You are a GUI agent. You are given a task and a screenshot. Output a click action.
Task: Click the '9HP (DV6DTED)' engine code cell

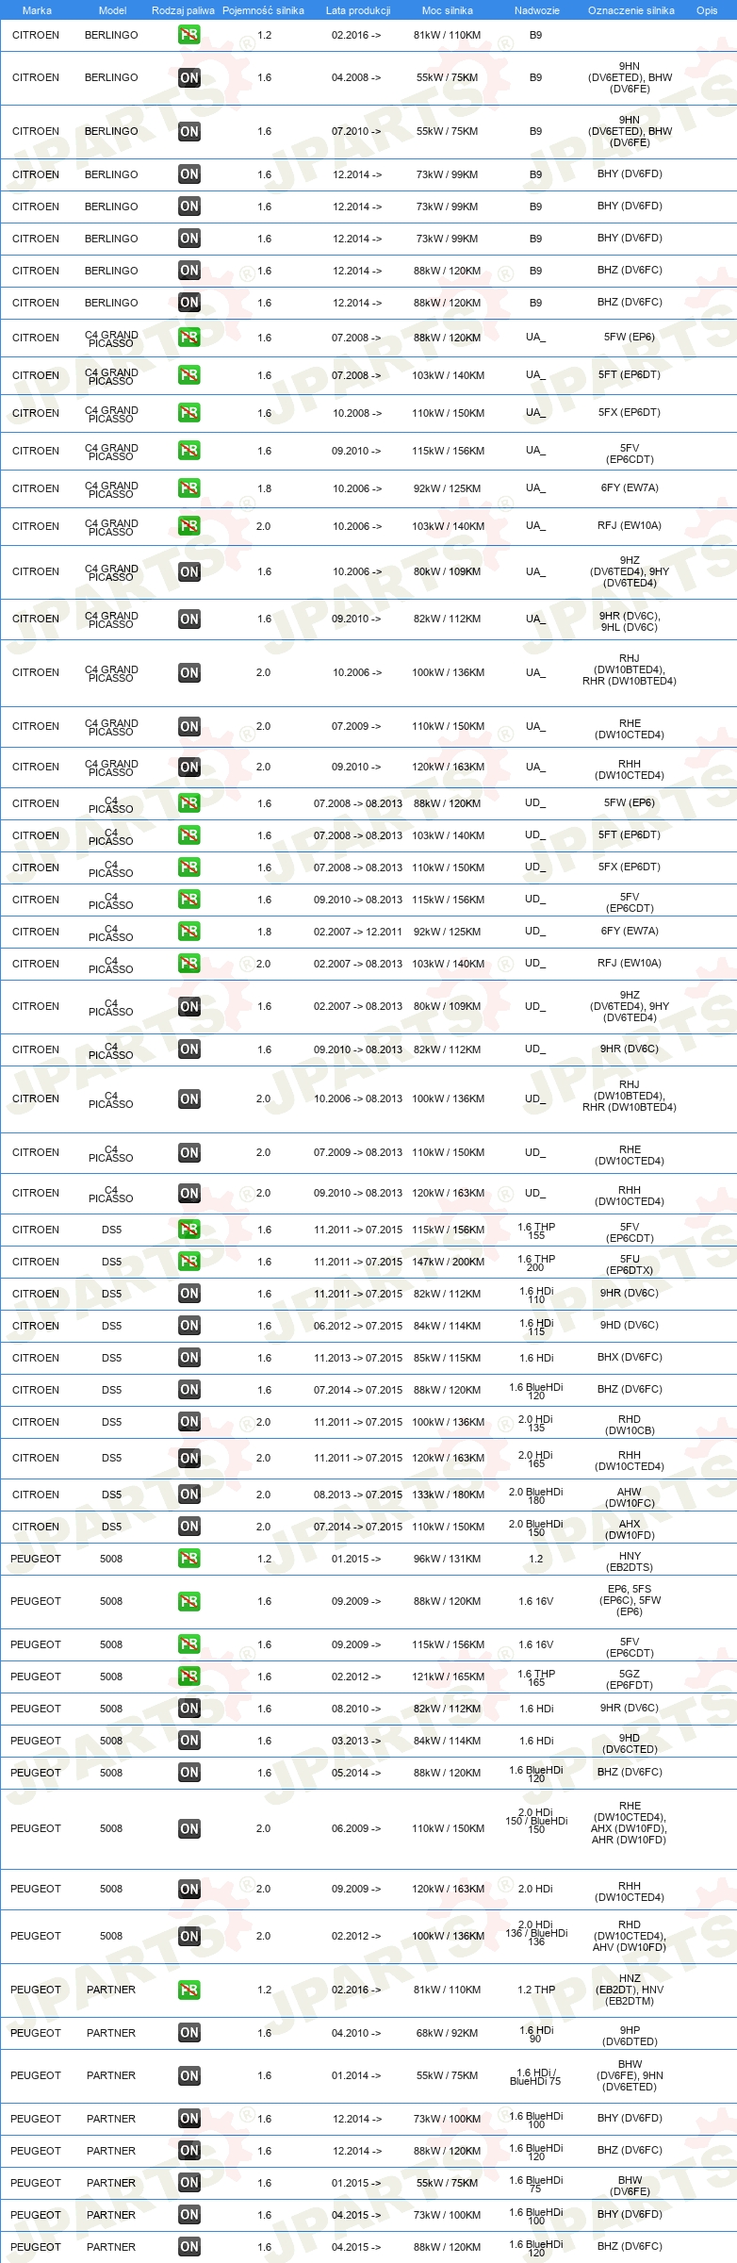click(630, 2037)
